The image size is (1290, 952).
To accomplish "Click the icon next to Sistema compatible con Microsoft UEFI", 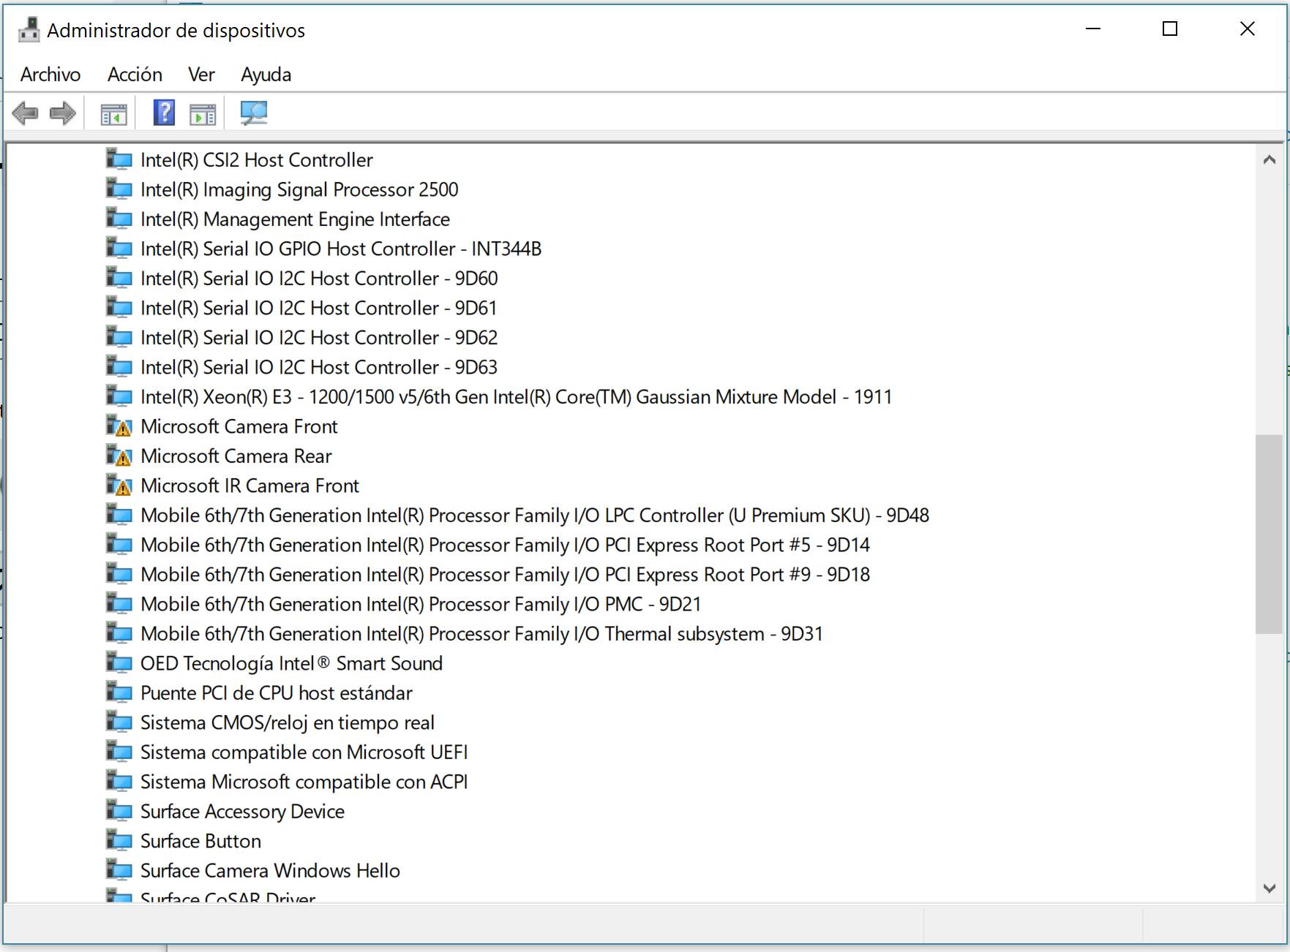I will click(119, 752).
